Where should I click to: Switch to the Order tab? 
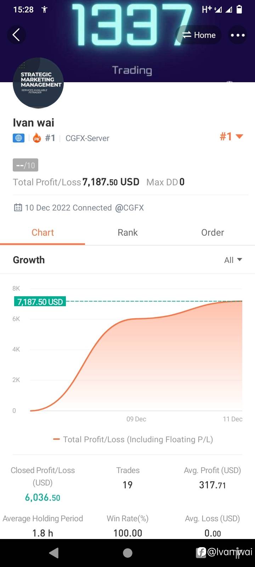(212, 232)
